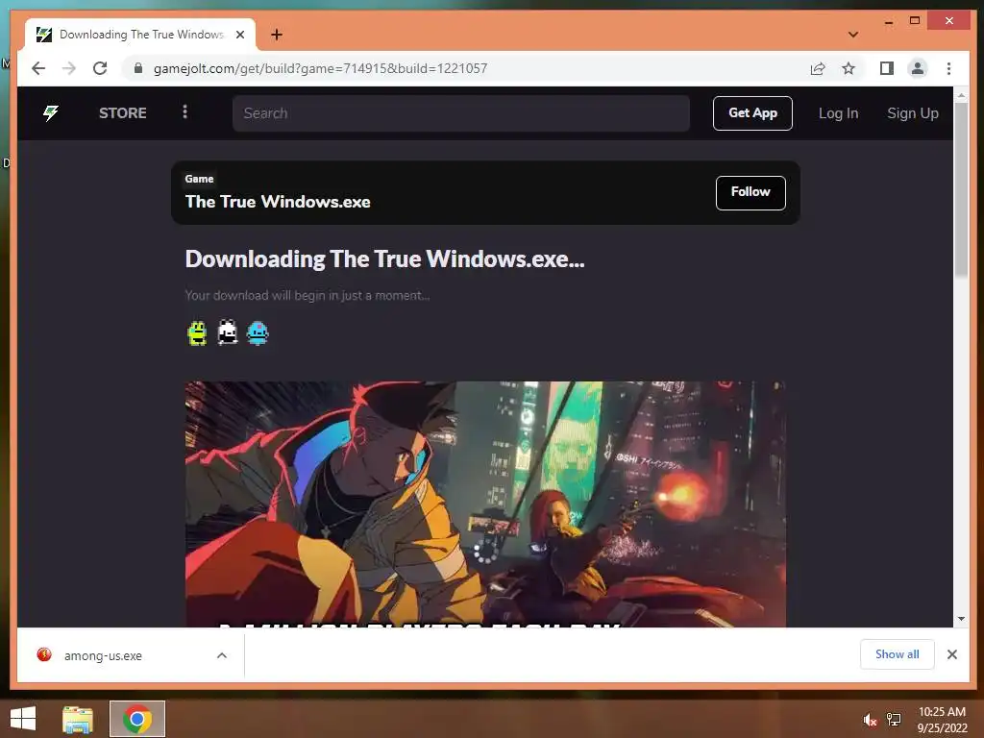This screenshot has width=984, height=738.
Task: Open the Chrome side panel
Action: (886, 68)
